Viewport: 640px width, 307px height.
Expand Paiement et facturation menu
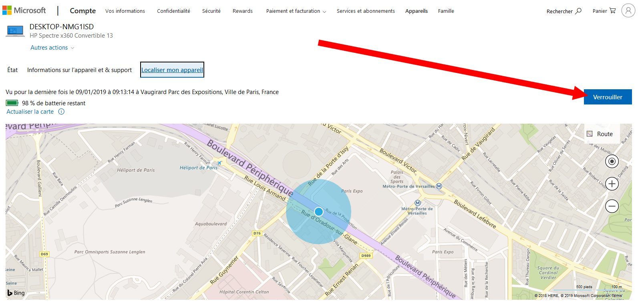point(296,11)
